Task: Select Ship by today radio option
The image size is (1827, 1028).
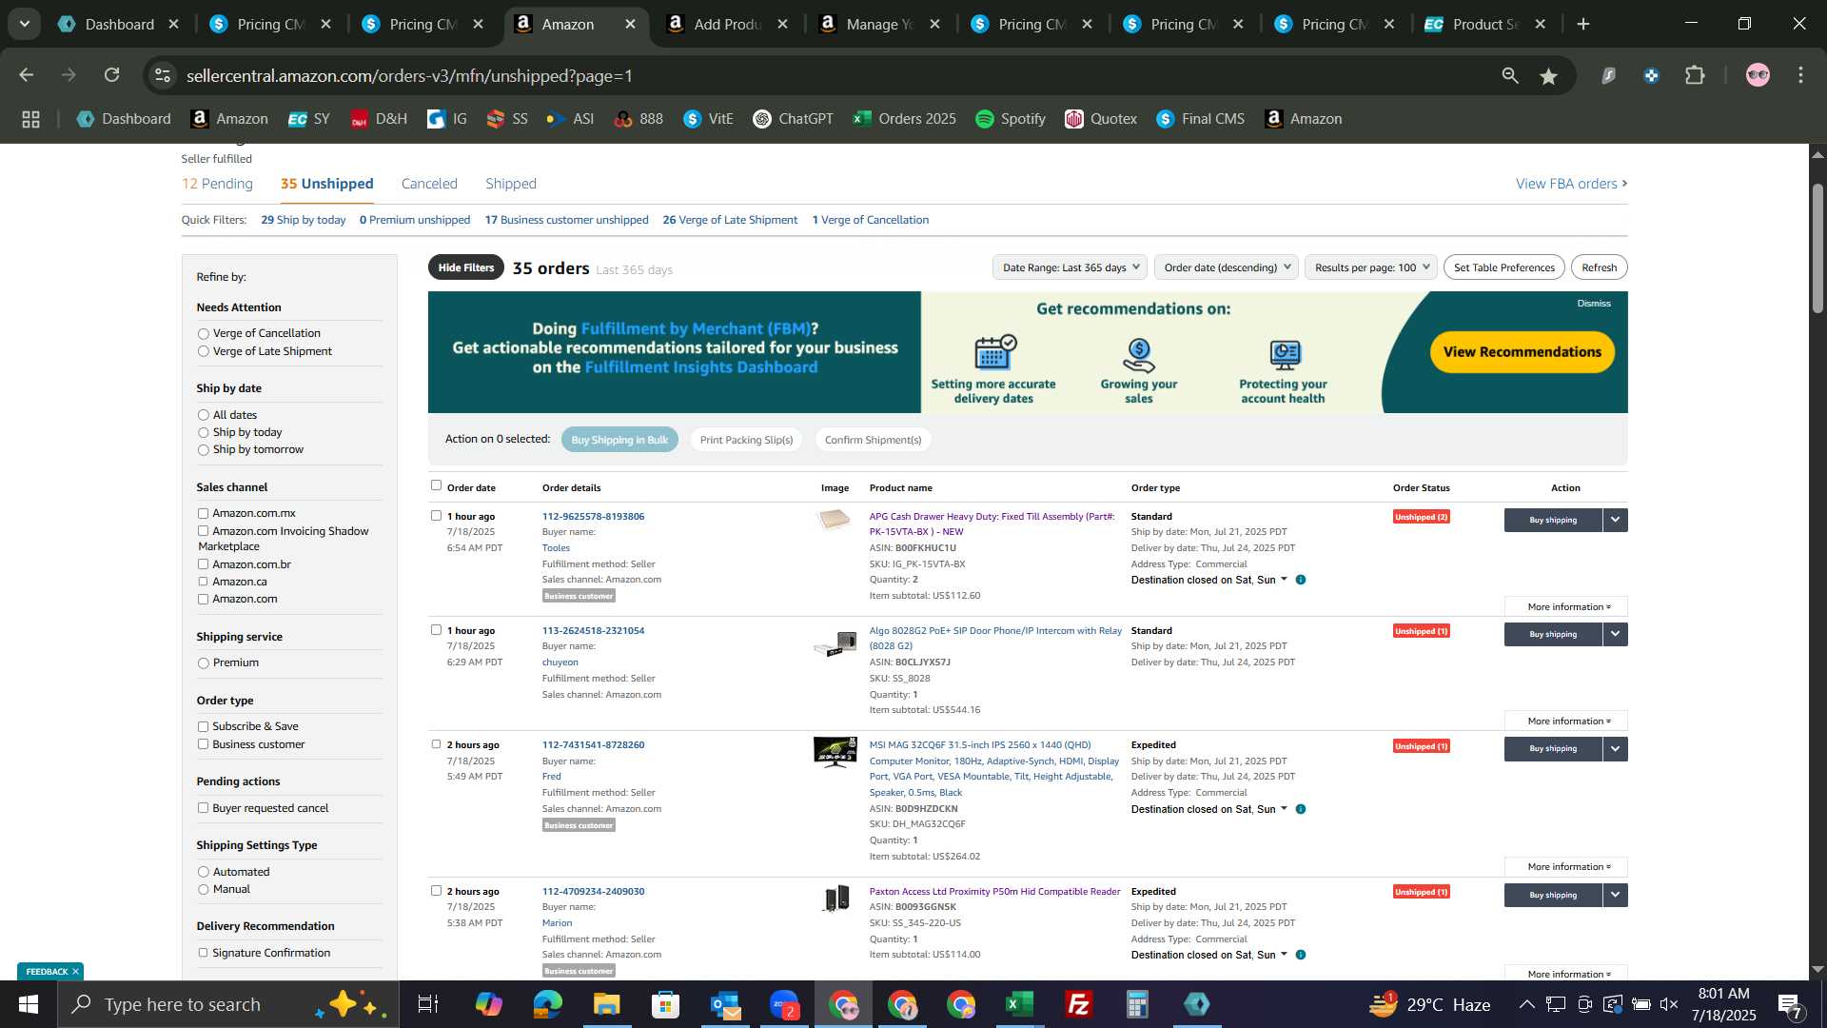Action: click(x=203, y=433)
